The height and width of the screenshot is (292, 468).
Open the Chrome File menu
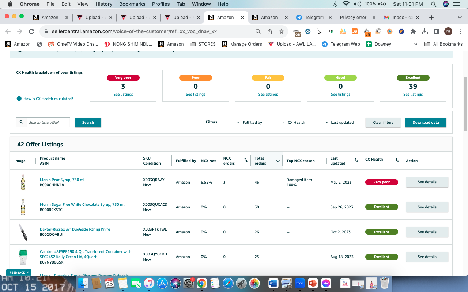tap(50, 4)
